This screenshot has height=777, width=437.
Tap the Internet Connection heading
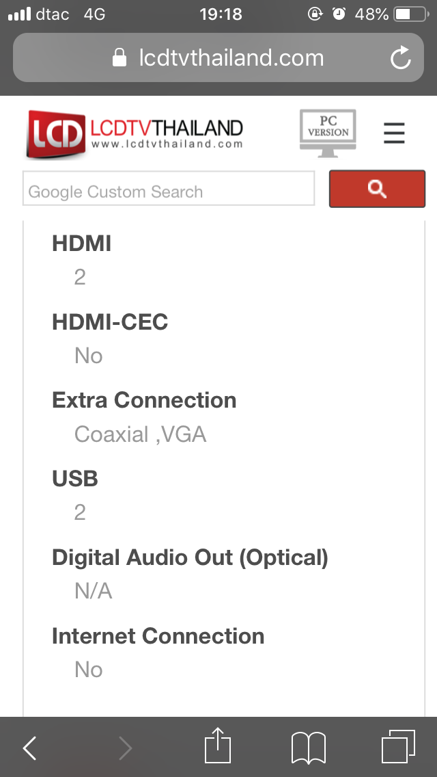tap(158, 636)
